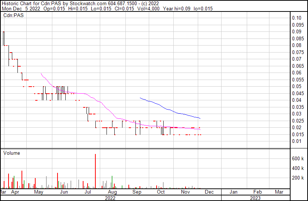Click the 0.10 price axis label
Screen dimensions: 308x201
coord(296,18)
